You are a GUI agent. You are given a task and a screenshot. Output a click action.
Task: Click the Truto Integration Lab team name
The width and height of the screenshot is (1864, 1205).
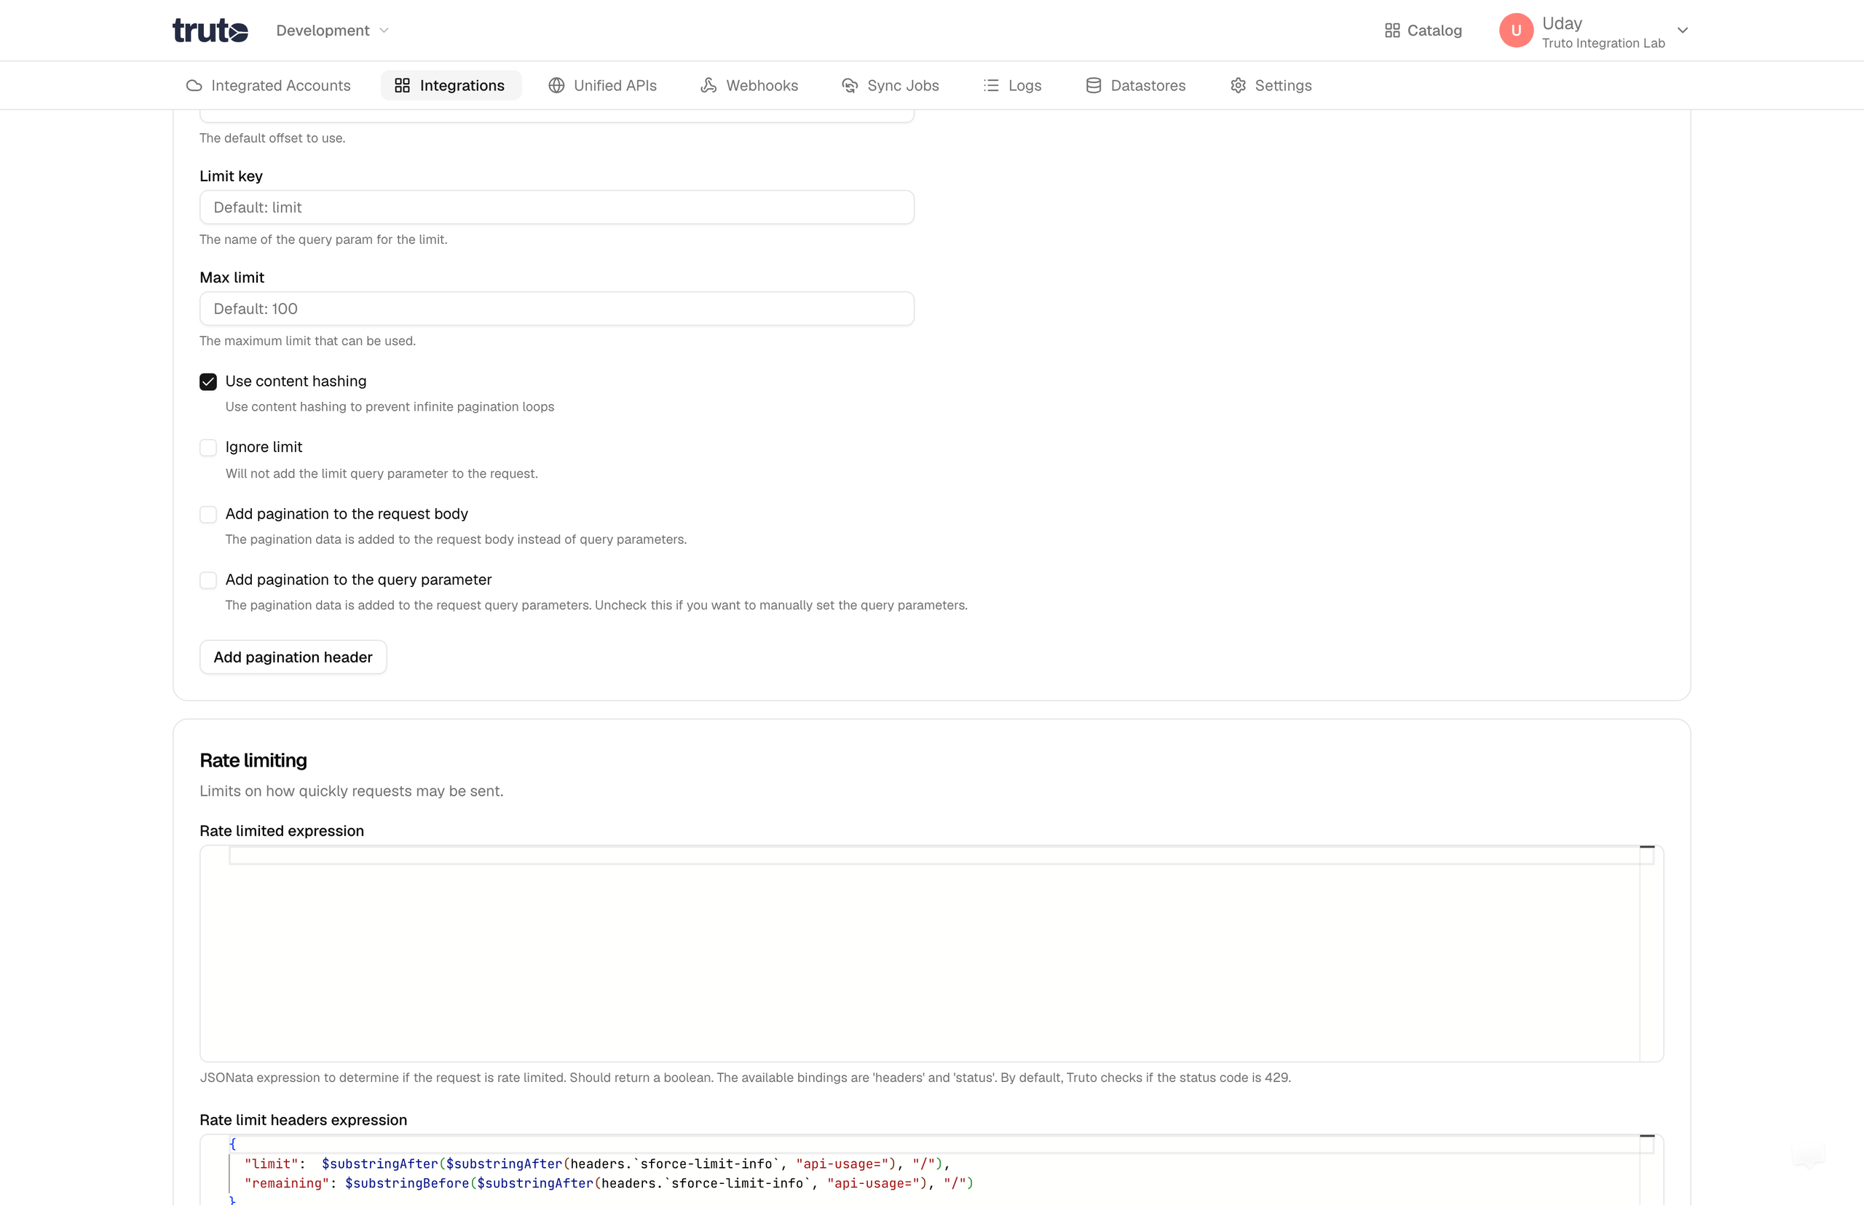(x=1603, y=43)
